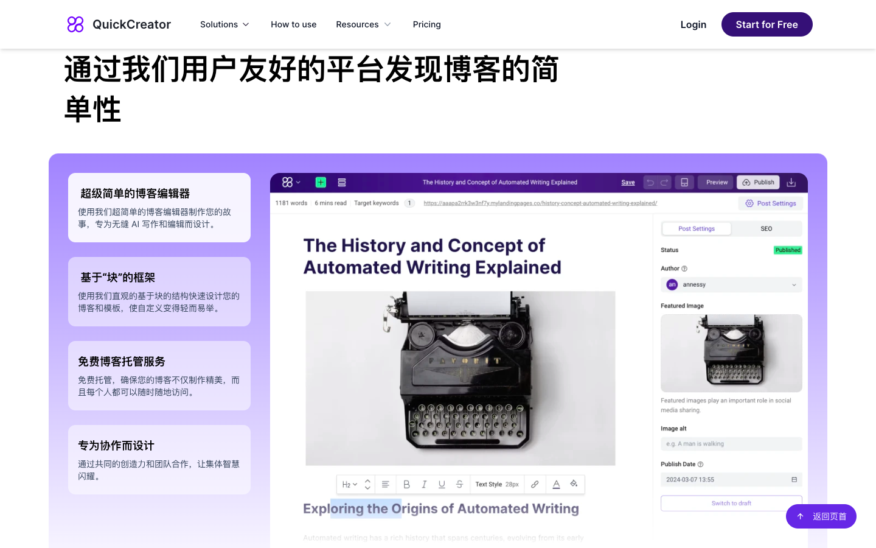876x548 pixels.
Task: Click the Publish Date field
Action: [x=731, y=480]
